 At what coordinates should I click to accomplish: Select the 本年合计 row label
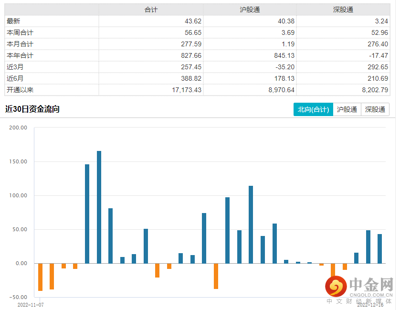pyautogui.click(x=19, y=55)
